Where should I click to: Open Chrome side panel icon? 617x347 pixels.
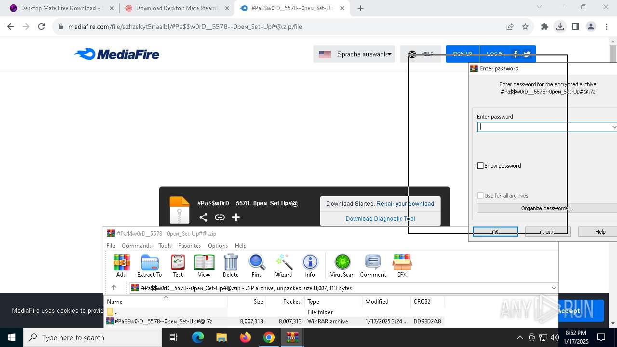pos(576,27)
